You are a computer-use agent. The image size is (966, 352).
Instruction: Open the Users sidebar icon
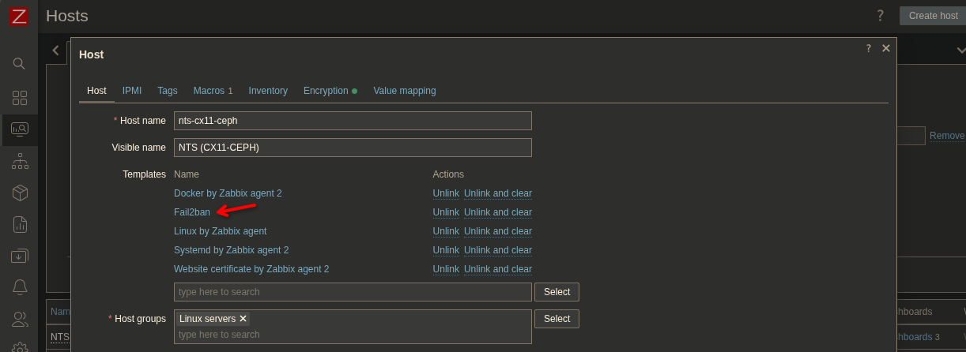[20, 319]
